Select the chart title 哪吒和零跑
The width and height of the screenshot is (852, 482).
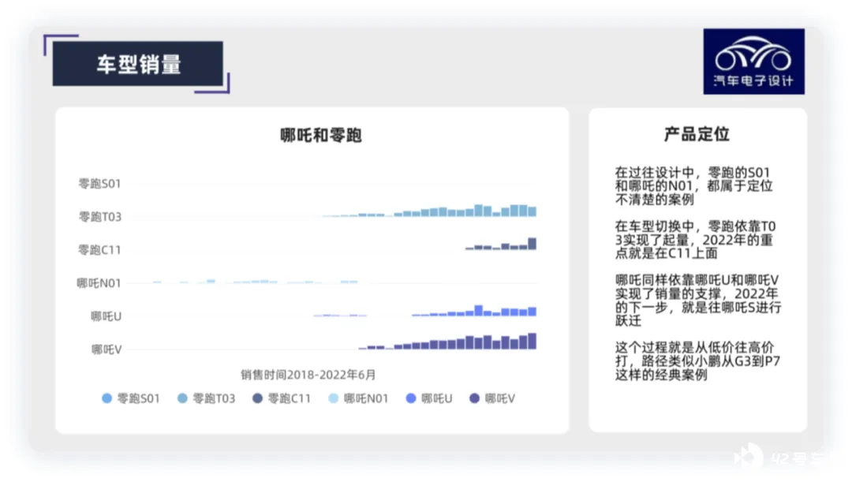tap(321, 136)
